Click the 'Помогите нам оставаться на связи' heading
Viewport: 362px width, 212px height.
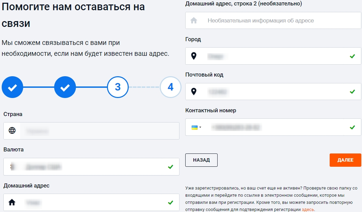tap(73, 15)
